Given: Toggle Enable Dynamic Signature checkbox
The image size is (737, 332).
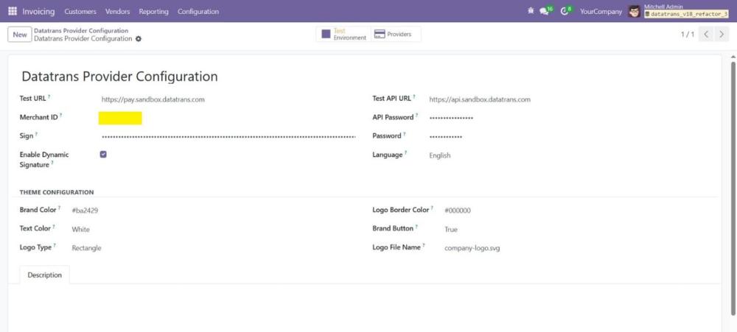Looking at the screenshot, I should click(x=103, y=155).
